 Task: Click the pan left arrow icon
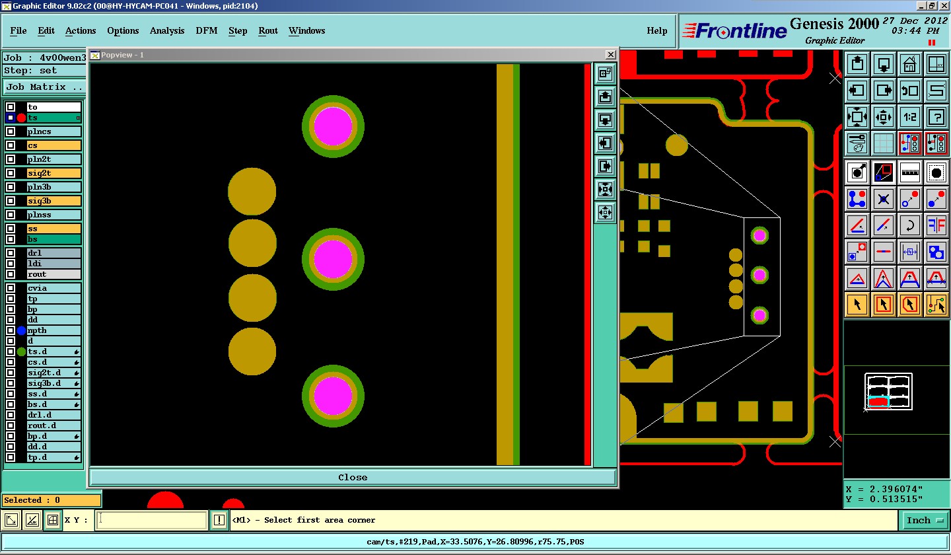(x=857, y=91)
